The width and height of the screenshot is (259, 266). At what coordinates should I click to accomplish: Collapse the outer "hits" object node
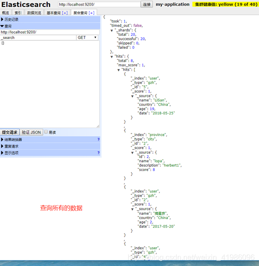click(x=112, y=57)
